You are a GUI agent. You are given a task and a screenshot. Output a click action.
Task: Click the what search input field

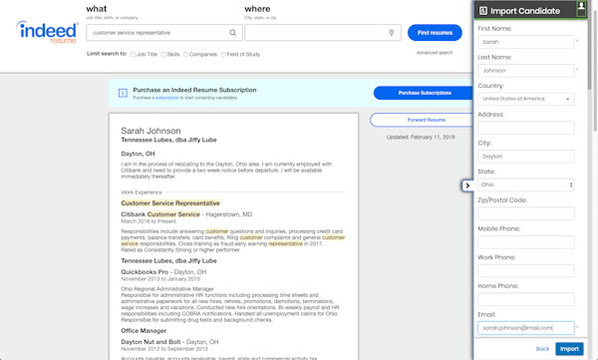(x=164, y=33)
